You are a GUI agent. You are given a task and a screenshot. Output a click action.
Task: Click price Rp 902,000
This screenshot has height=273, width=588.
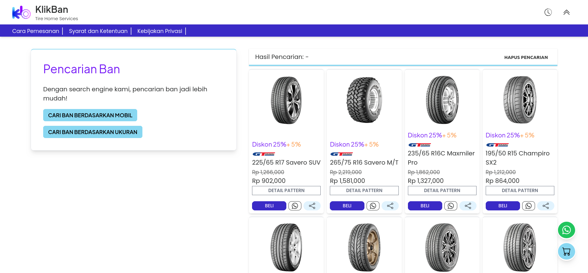(269, 181)
